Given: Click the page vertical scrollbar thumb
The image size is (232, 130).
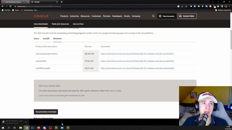Looking at the screenshot, I should (231, 39).
